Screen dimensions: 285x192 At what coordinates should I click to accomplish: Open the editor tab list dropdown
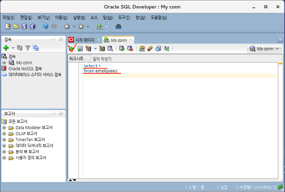[x=280, y=40]
